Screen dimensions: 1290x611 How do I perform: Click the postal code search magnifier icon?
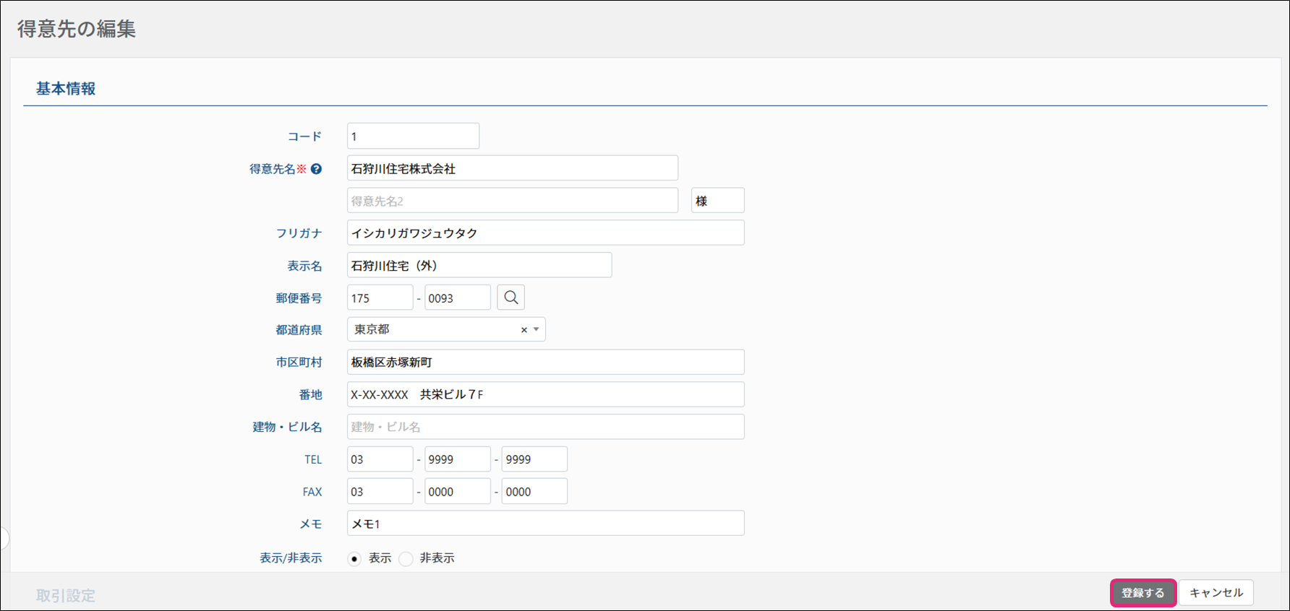coord(511,298)
